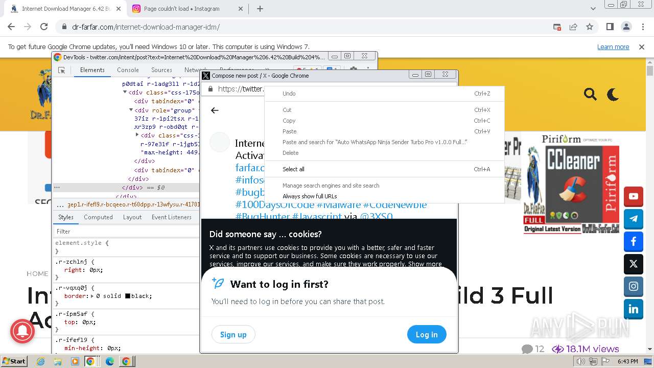The width and height of the screenshot is (654, 368).
Task: Reload the dr-farfar.com page
Action: click(x=44, y=27)
